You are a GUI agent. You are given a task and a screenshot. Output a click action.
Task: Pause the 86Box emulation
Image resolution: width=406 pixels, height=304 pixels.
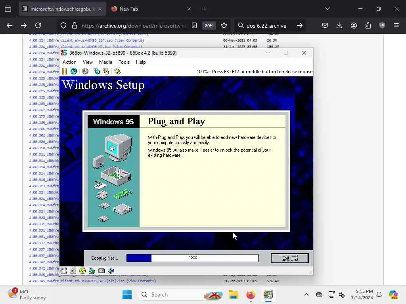65,71
